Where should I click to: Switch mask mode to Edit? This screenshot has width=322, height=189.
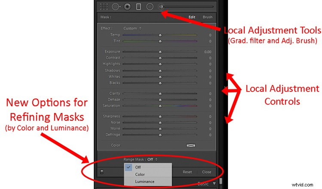click(x=192, y=17)
